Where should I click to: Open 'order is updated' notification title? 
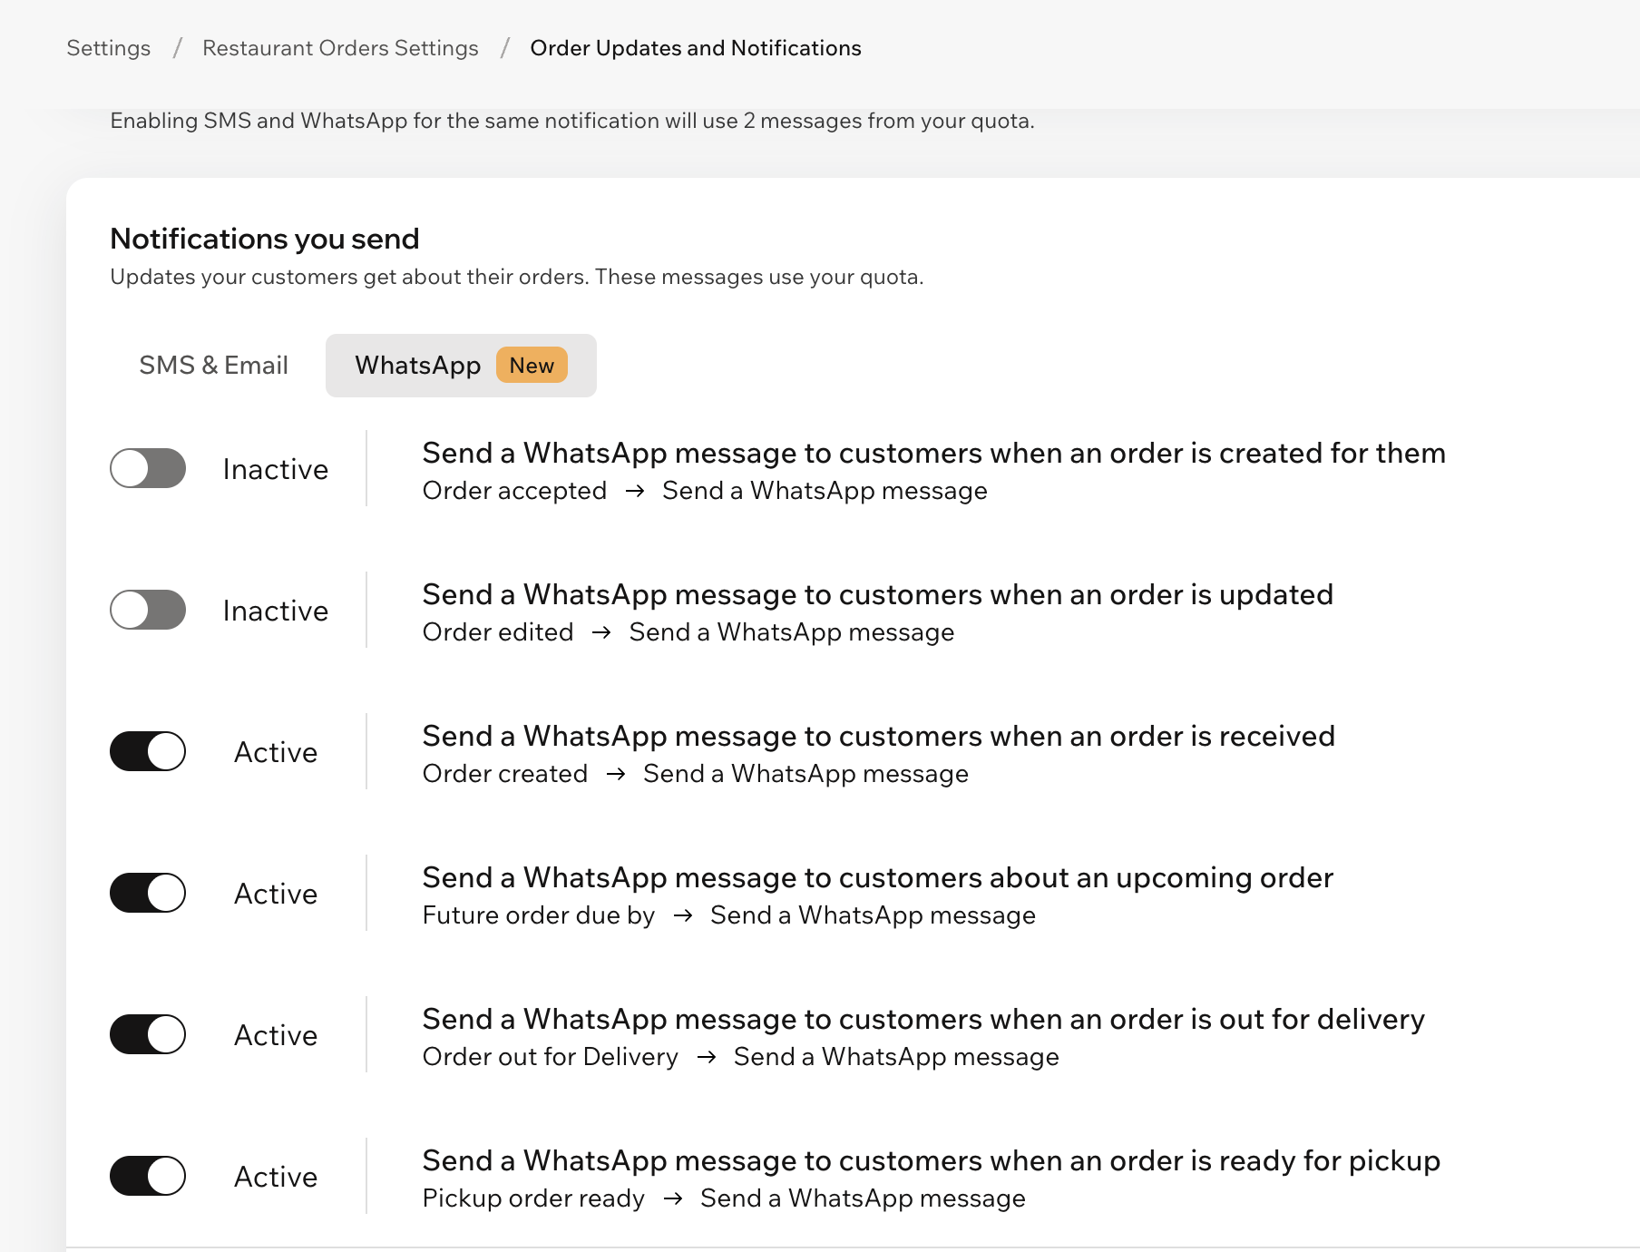click(x=878, y=594)
